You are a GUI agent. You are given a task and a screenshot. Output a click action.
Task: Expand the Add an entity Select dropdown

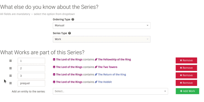110,91
